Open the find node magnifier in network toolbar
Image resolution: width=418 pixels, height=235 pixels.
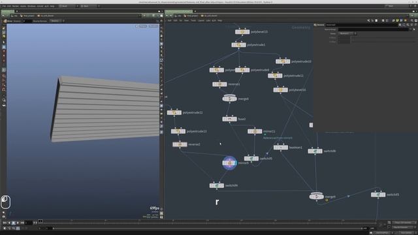click(412, 20)
